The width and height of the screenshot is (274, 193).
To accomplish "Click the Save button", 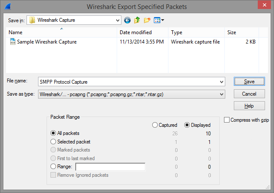I will 249,82.
